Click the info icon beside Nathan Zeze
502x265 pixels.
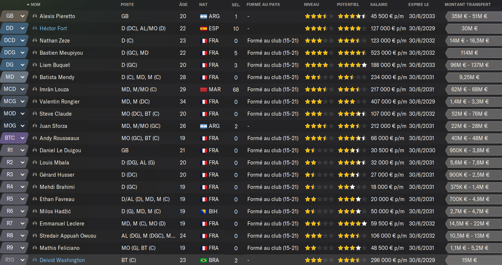(35, 41)
